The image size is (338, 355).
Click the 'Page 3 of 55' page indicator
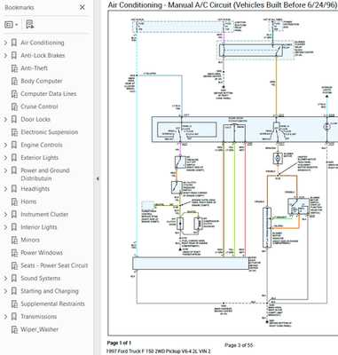click(239, 345)
